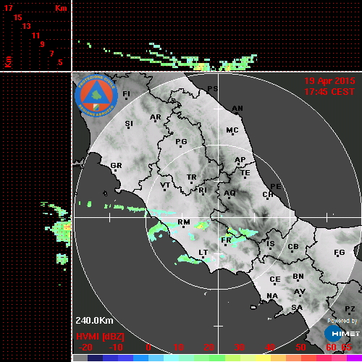Click the Protezione Civile Abruzzo logo

tap(96, 96)
